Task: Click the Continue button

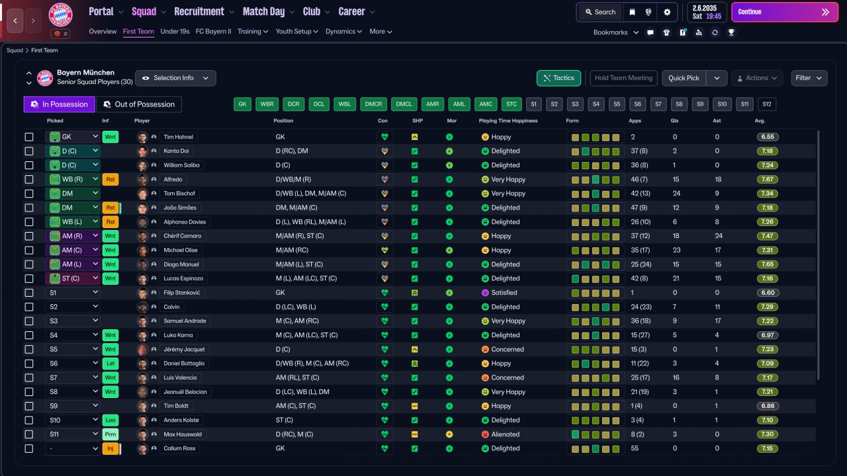Action: (x=784, y=12)
